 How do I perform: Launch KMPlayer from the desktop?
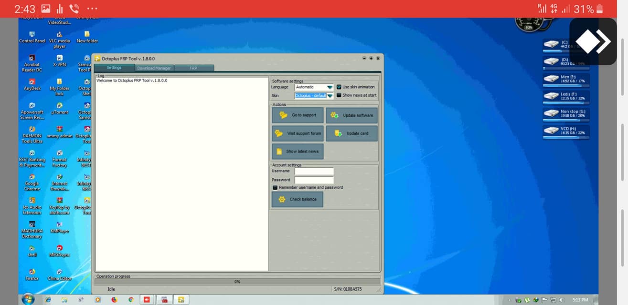(x=59, y=227)
